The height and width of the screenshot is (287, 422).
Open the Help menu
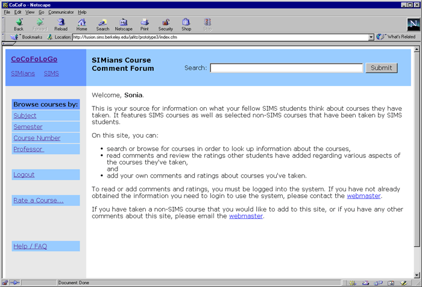82,12
